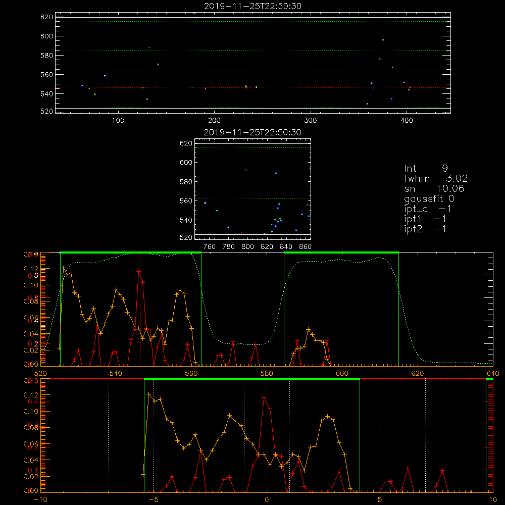Click the middle plot's x-axis label 840

[x=286, y=247]
